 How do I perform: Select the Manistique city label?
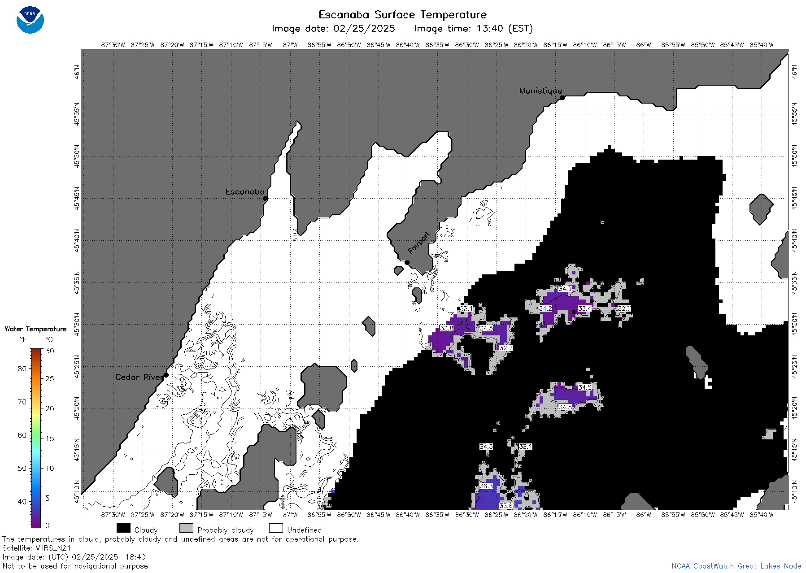point(540,91)
